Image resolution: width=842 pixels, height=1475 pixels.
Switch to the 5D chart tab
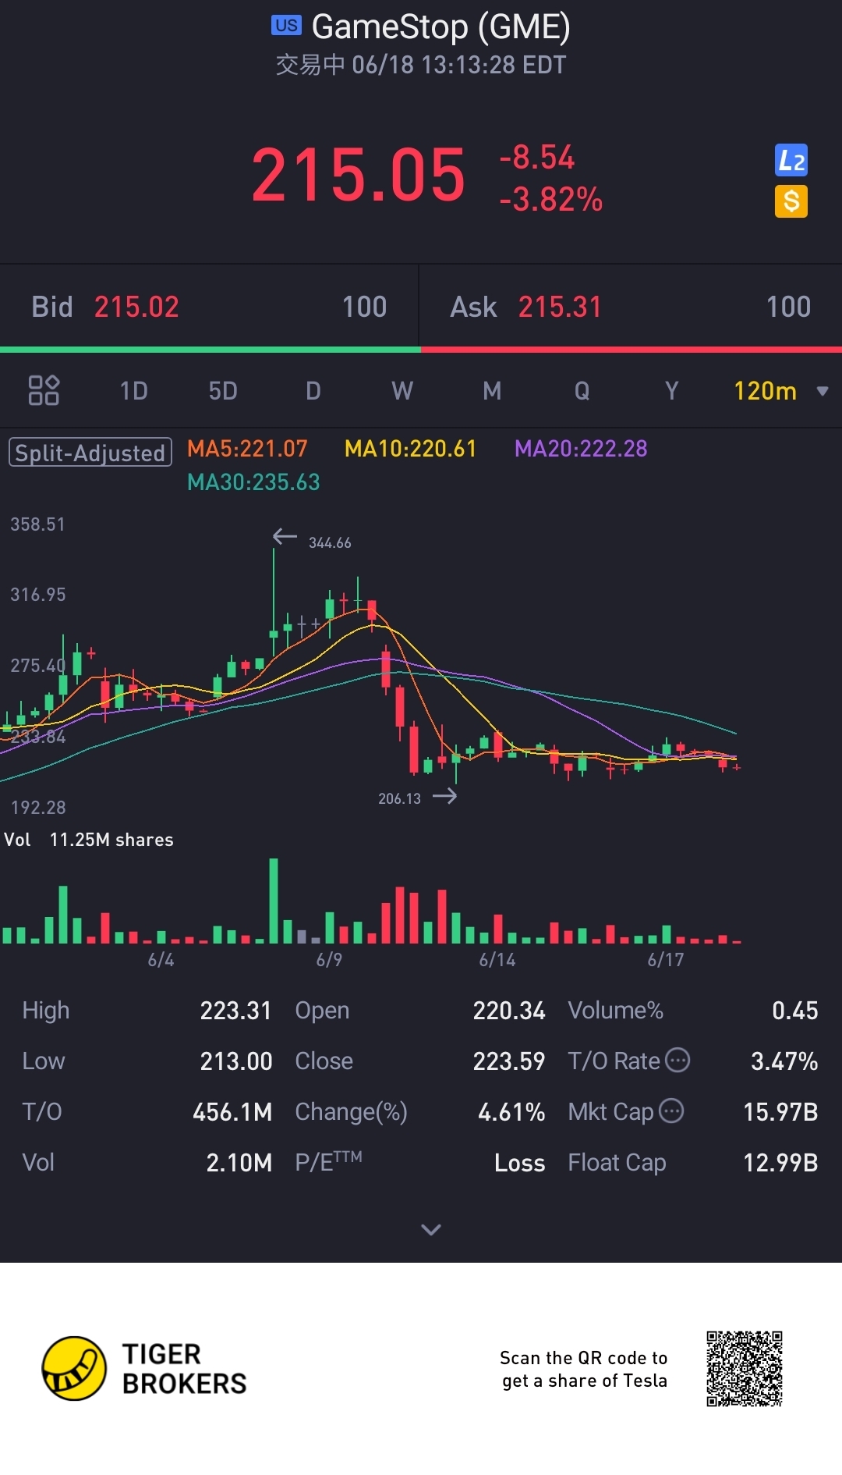pyautogui.click(x=223, y=390)
